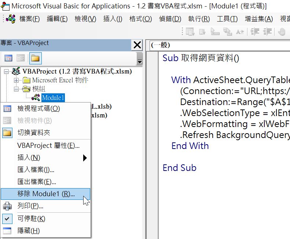Select the VBAProject root tree item

(x=77, y=71)
